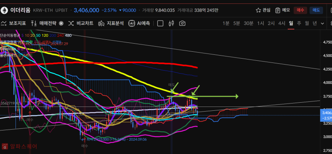Image resolution: width=332 pixels, height=154 pixels.
Task: Open the 메모 notepad
Action: (282, 10)
